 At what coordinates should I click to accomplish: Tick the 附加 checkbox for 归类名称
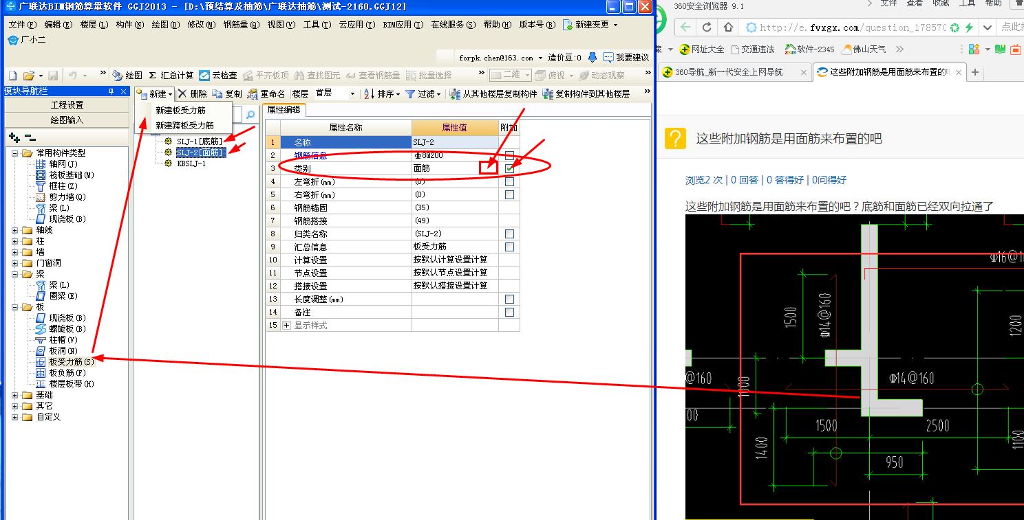pyautogui.click(x=509, y=234)
